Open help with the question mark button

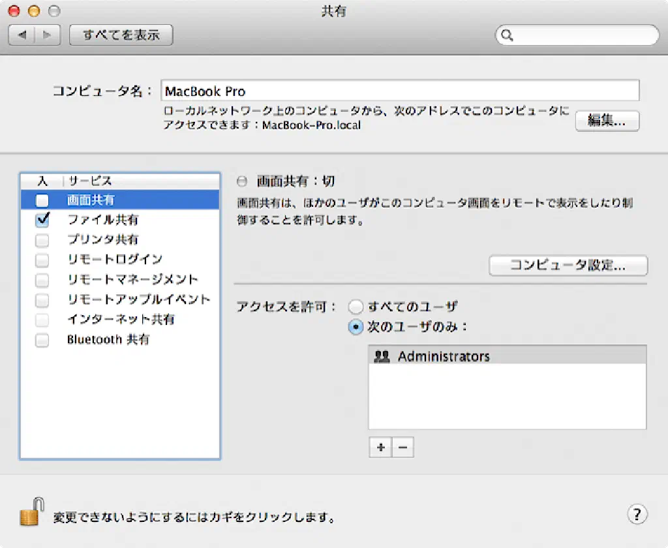coord(637,513)
